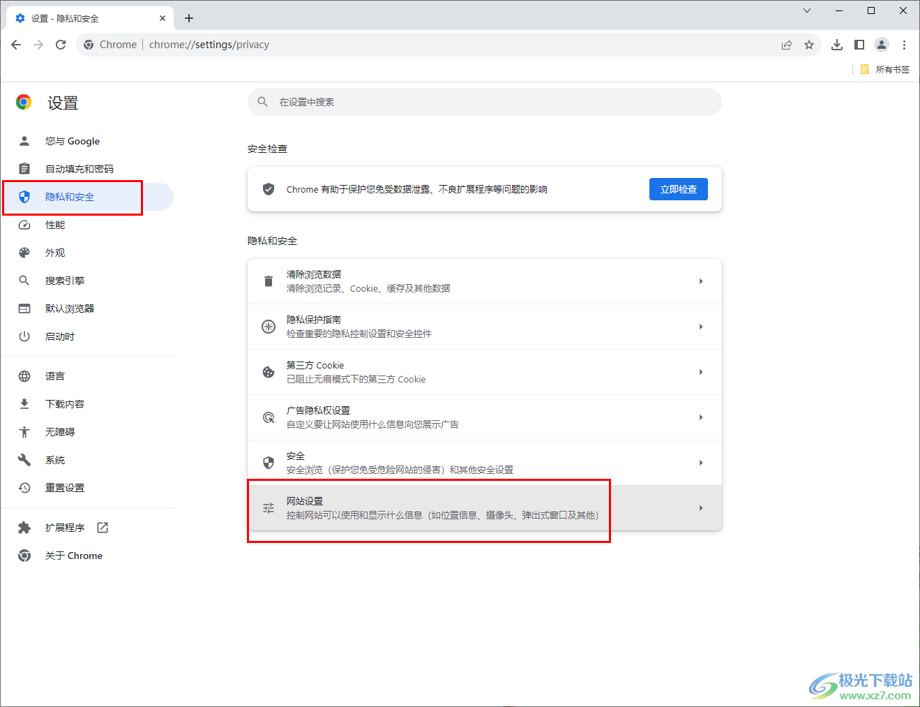Expand the arrow for 第三方 Cookie
Viewport: 920px width, 707px height.
701,372
